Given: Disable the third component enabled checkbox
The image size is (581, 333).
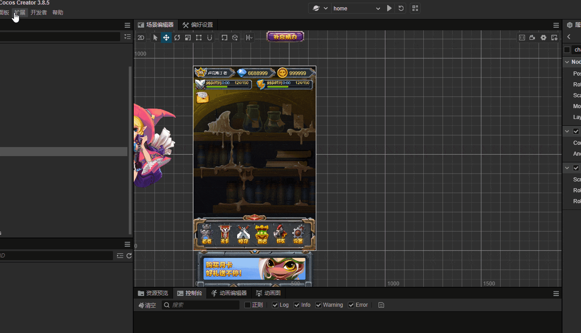Looking at the screenshot, I should pos(576,168).
